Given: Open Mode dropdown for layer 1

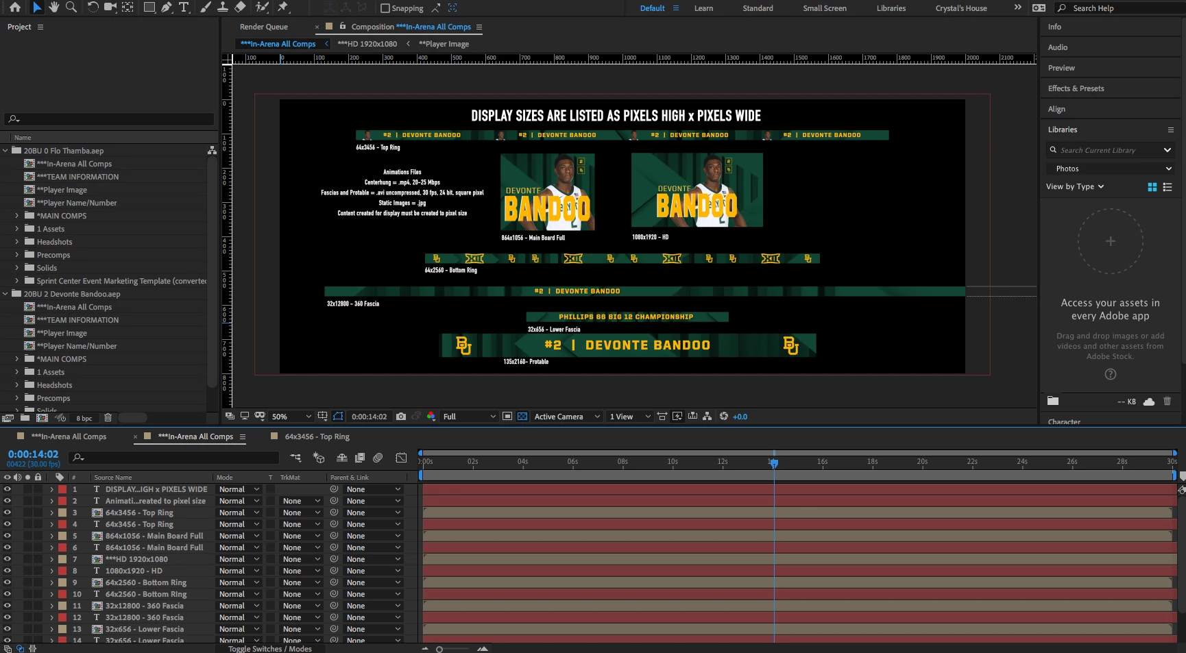Looking at the screenshot, I should tap(239, 489).
